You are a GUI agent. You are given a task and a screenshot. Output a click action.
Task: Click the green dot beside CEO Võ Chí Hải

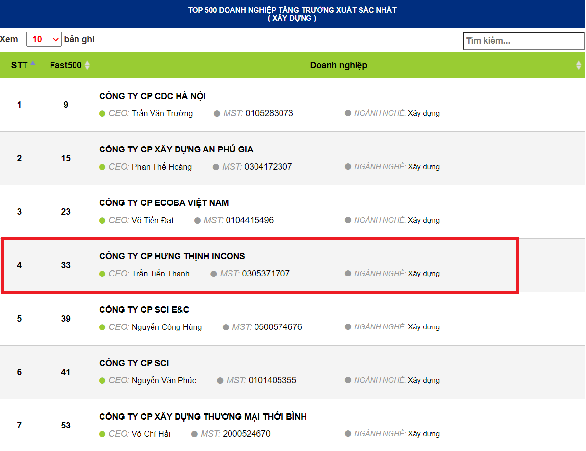click(102, 434)
